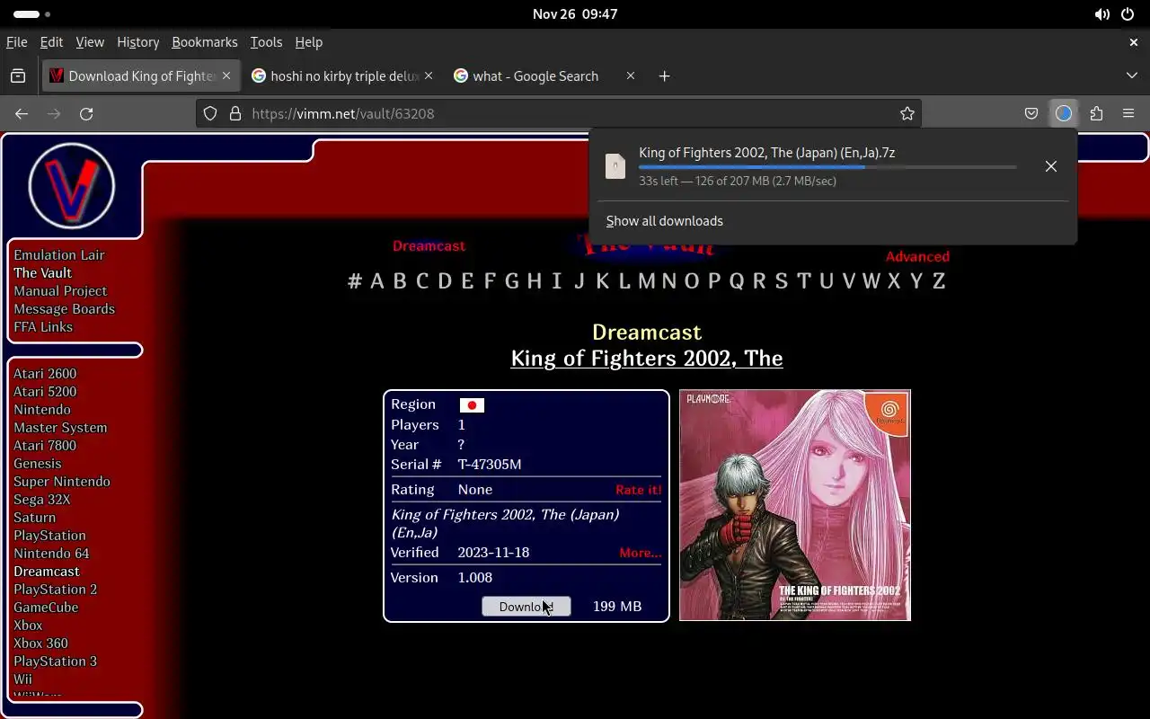Browse games starting with letter A

tap(377, 281)
